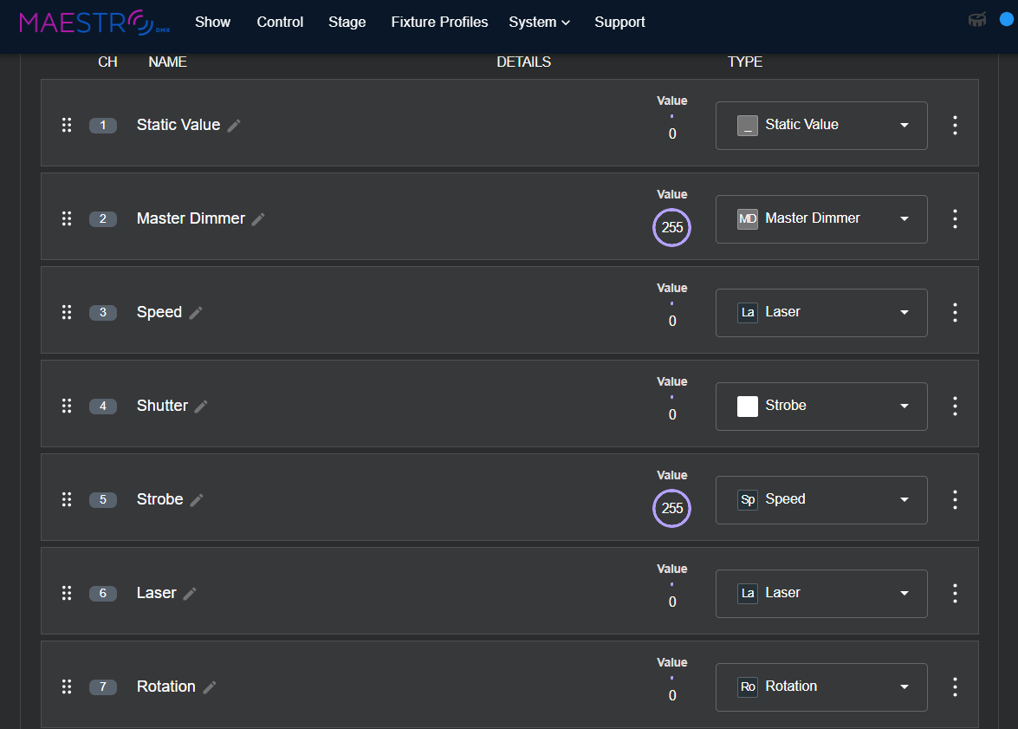1018x729 pixels.
Task: Open the three-dot menu for channel 6
Action: point(955,593)
